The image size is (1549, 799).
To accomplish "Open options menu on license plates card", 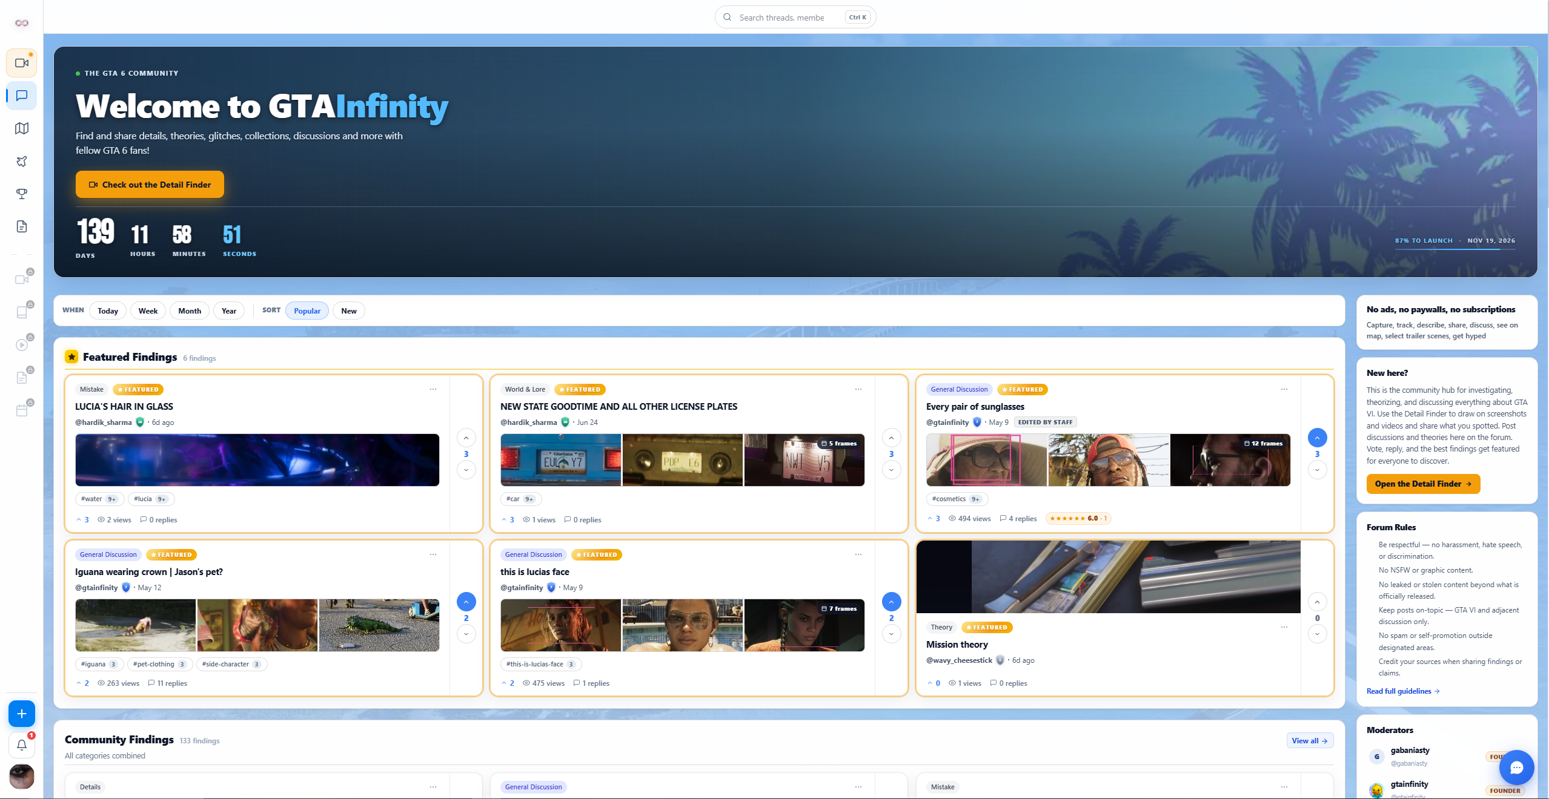I will pyautogui.click(x=858, y=389).
